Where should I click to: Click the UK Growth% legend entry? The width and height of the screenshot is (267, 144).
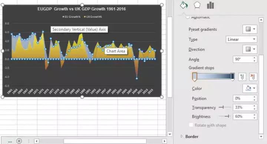93,17
